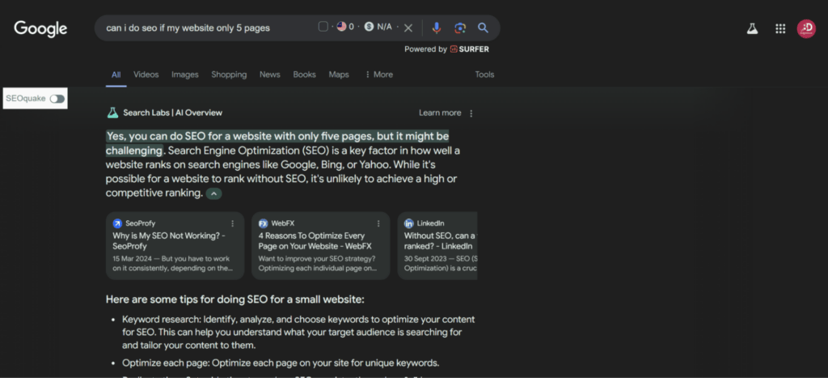Click the magnifying glass search icon
Viewport: 828px width, 378px height.
(x=483, y=28)
